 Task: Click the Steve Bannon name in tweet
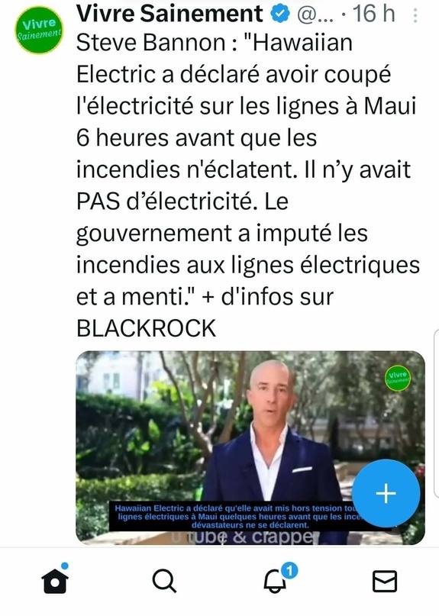[151, 43]
